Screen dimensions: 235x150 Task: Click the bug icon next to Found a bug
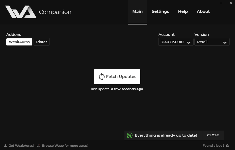227,145
